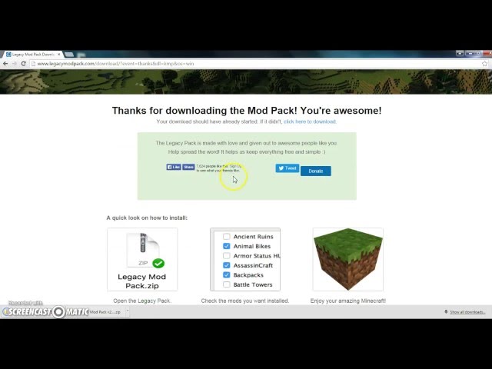Click the '7,024 people like this' text

click(x=212, y=166)
